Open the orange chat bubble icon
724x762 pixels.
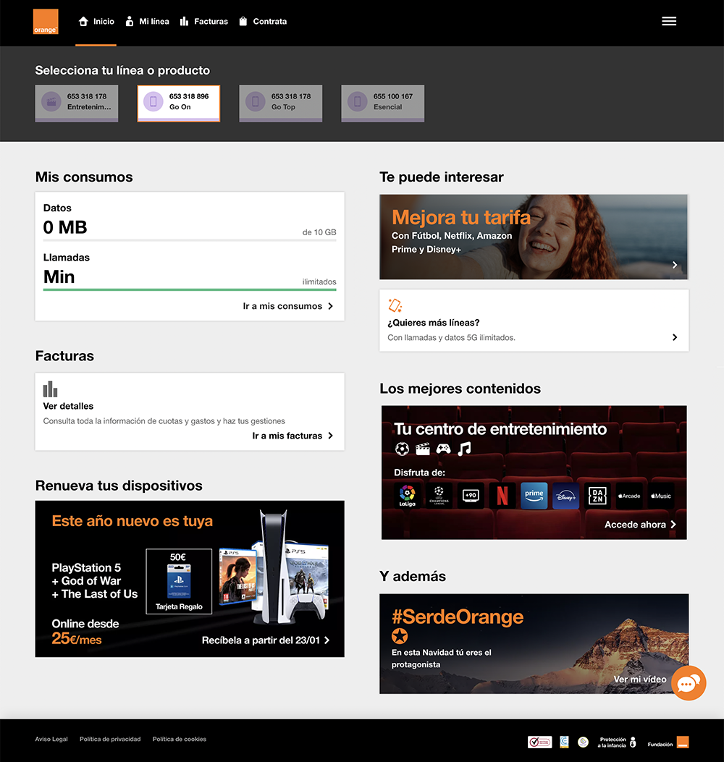click(x=688, y=683)
